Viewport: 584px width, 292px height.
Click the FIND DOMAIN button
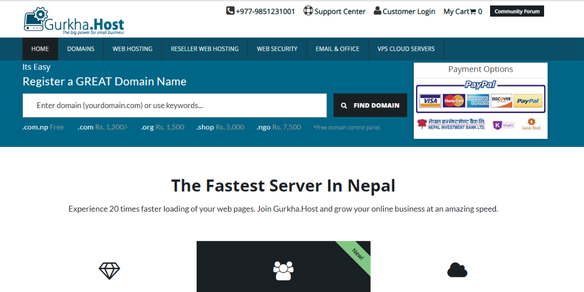coord(370,105)
